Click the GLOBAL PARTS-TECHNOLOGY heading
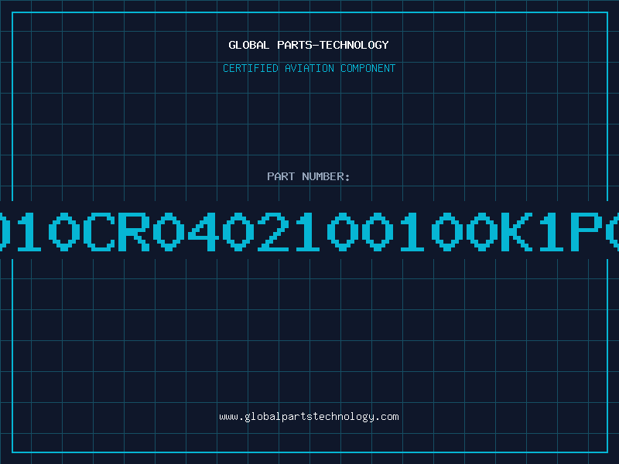619x464 pixels. [x=309, y=45]
